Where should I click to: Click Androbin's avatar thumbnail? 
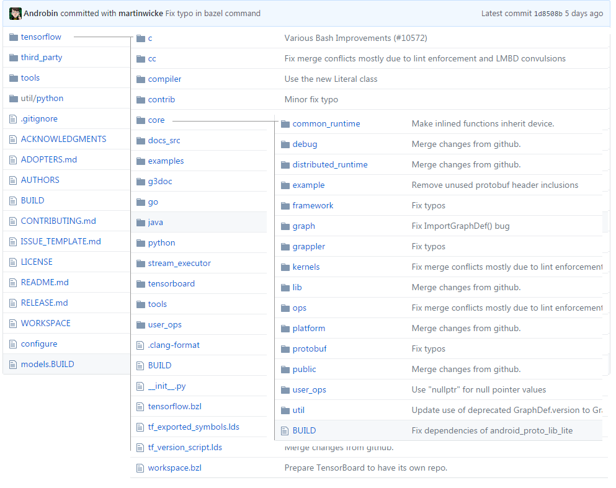16,14
